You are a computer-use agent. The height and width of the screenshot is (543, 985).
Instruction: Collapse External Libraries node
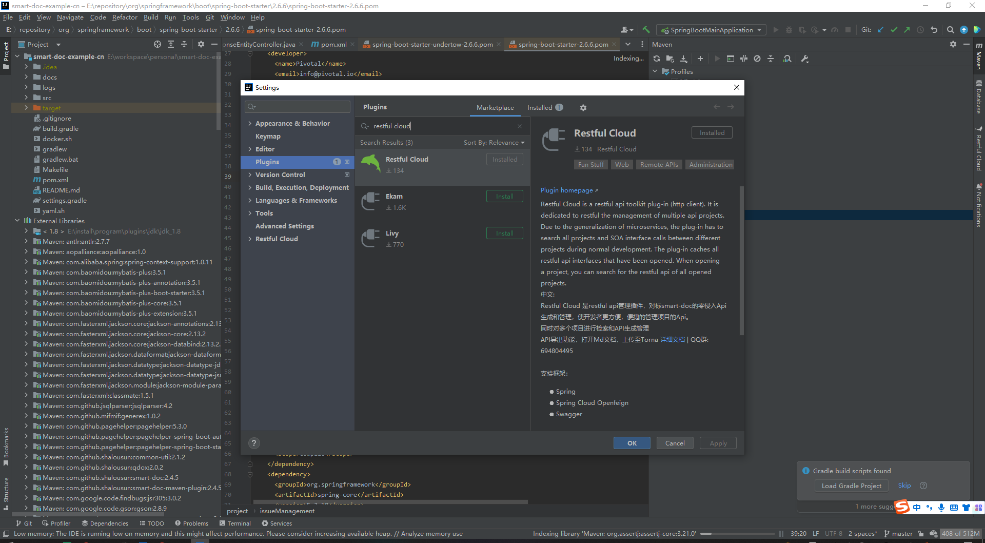pos(17,221)
